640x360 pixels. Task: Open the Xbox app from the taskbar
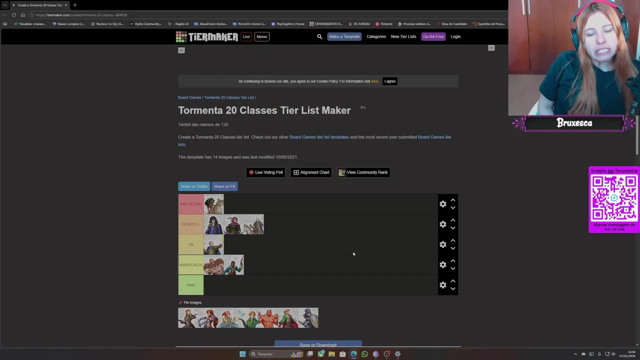[x=320, y=354]
